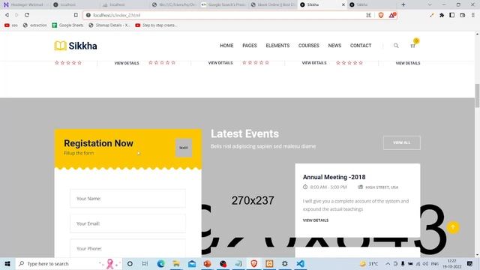Click the first course's star rating
The height and width of the screenshot is (270, 480).
[x=68, y=63]
